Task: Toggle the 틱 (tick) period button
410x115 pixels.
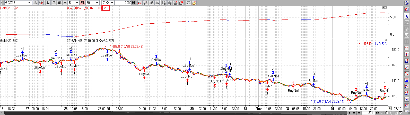Action: [82, 3]
